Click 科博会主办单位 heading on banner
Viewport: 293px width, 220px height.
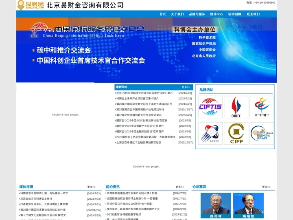click(x=195, y=30)
